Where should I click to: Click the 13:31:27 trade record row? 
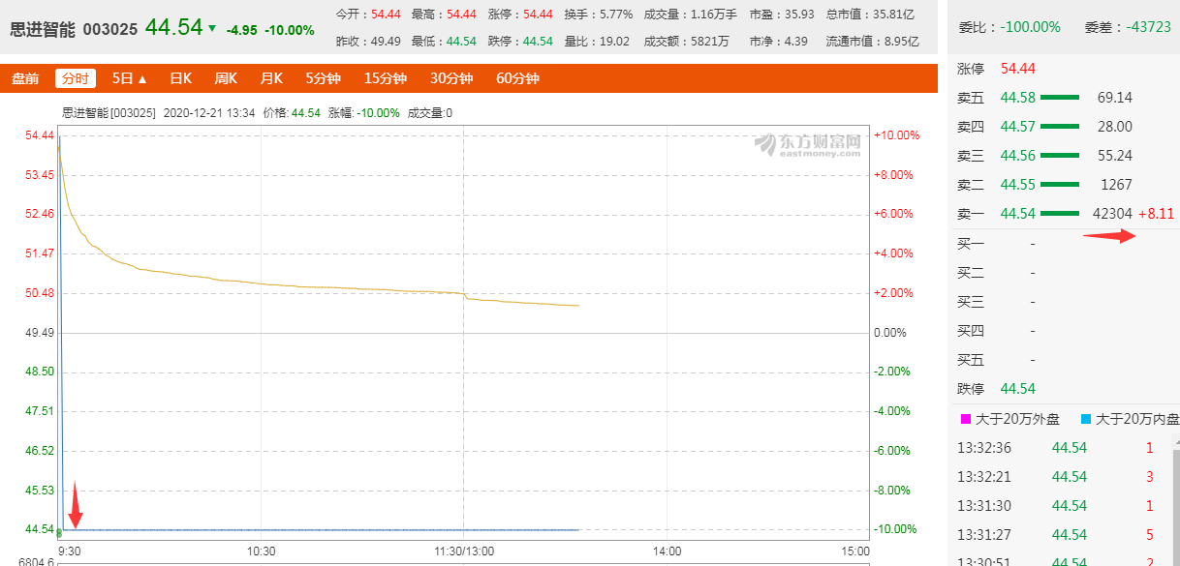point(1063,534)
